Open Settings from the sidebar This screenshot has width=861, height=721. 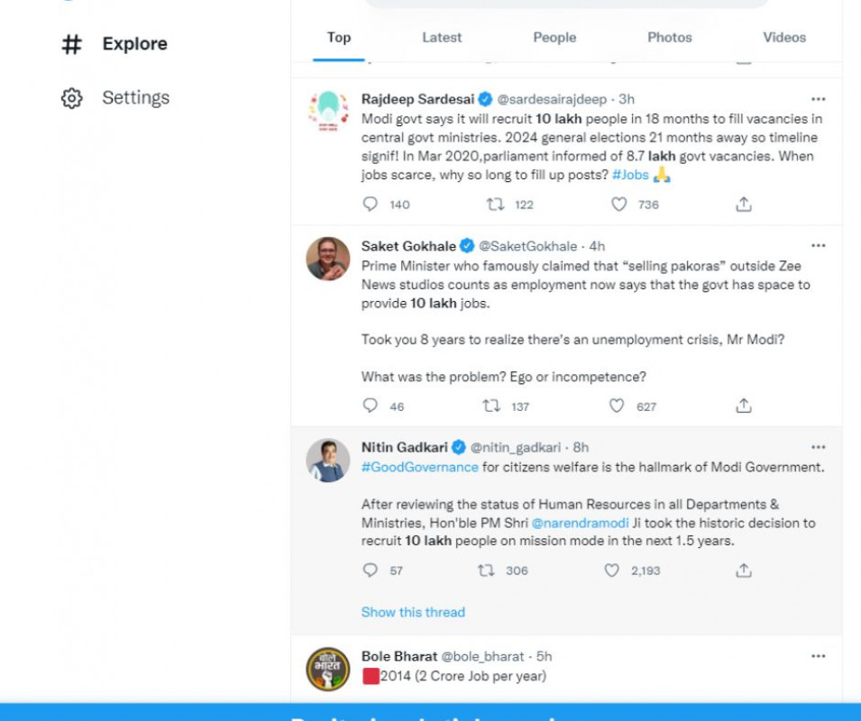[135, 97]
